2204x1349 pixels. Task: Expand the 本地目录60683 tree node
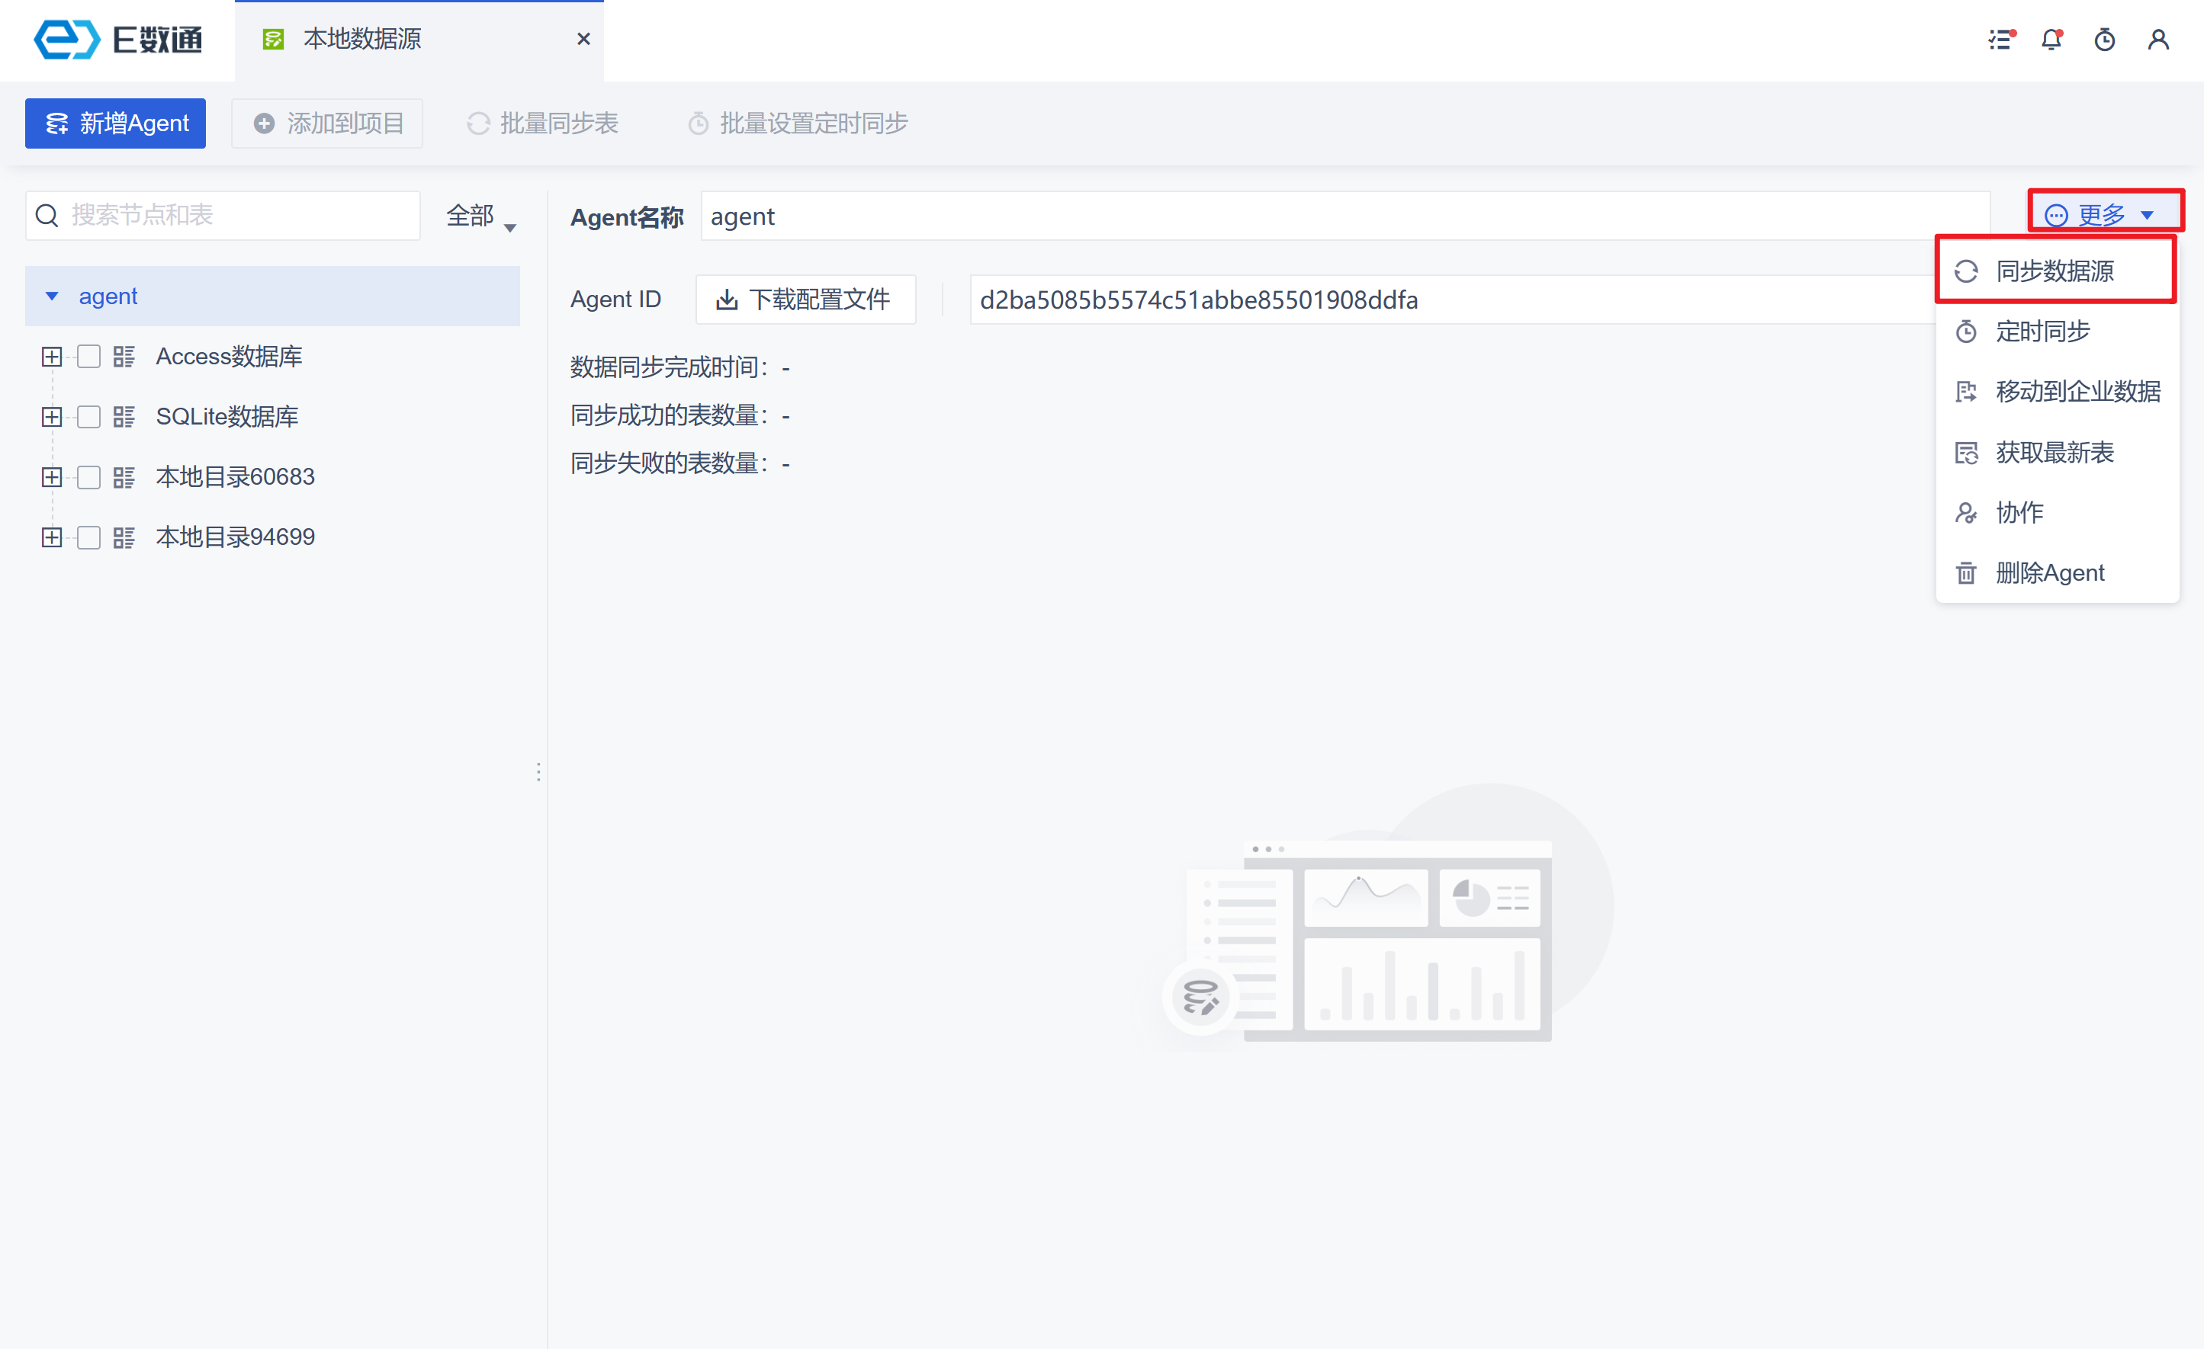(52, 477)
